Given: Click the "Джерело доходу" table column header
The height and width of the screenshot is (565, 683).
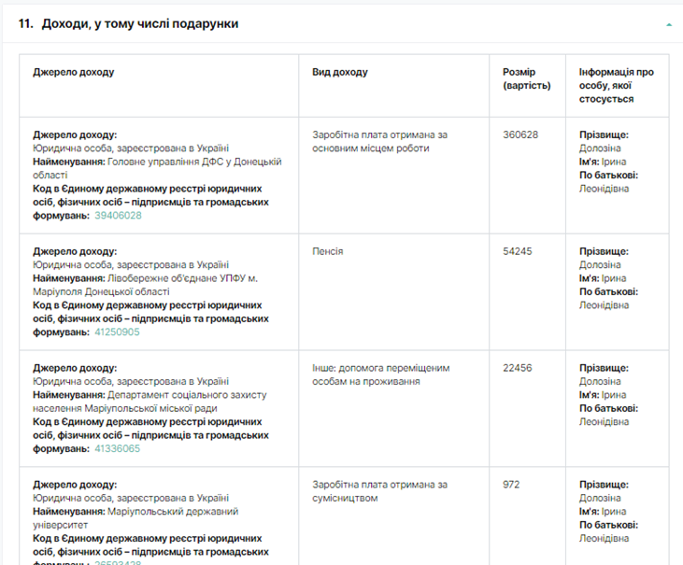Looking at the screenshot, I should click(x=74, y=72).
